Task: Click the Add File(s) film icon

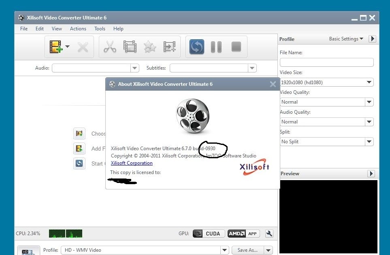Action: click(x=56, y=47)
